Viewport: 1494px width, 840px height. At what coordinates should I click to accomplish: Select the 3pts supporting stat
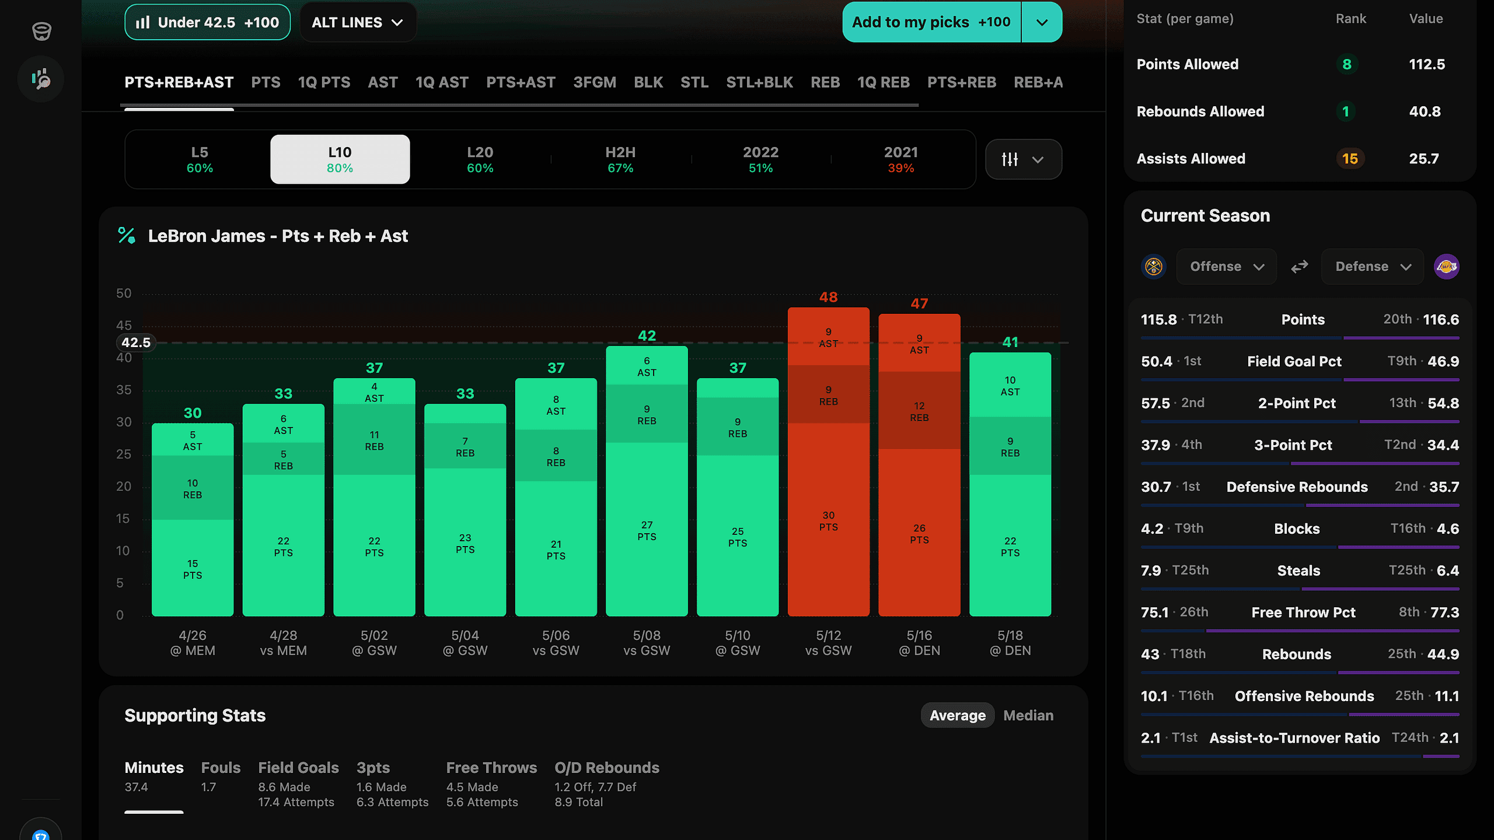pos(392,785)
